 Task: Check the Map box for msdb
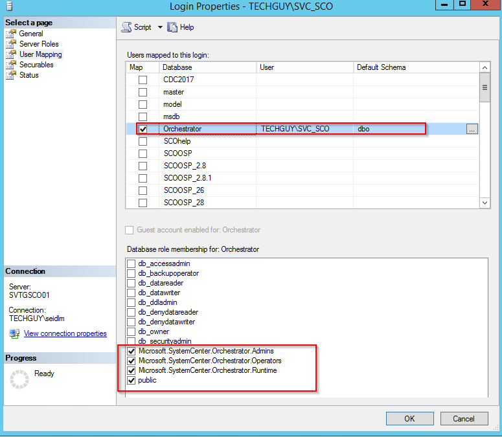click(x=143, y=117)
